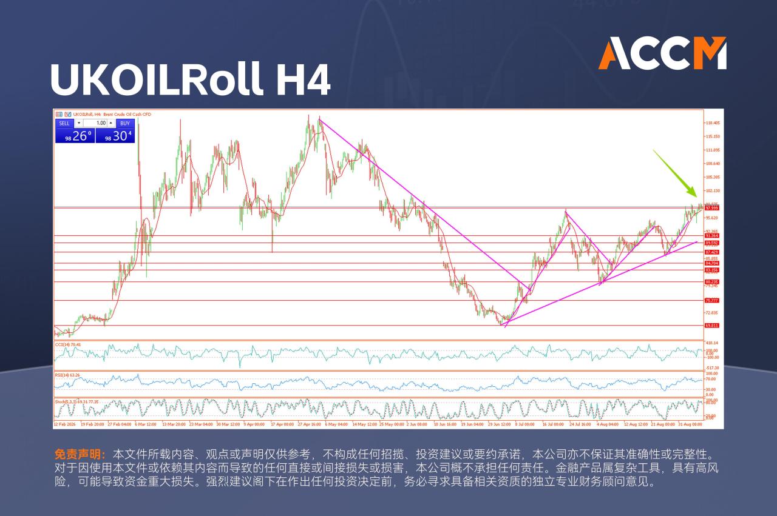Select the 75.777 red price level label
The width and height of the screenshot is (777, 516).
pyautogui.click(x=711, y=301)
